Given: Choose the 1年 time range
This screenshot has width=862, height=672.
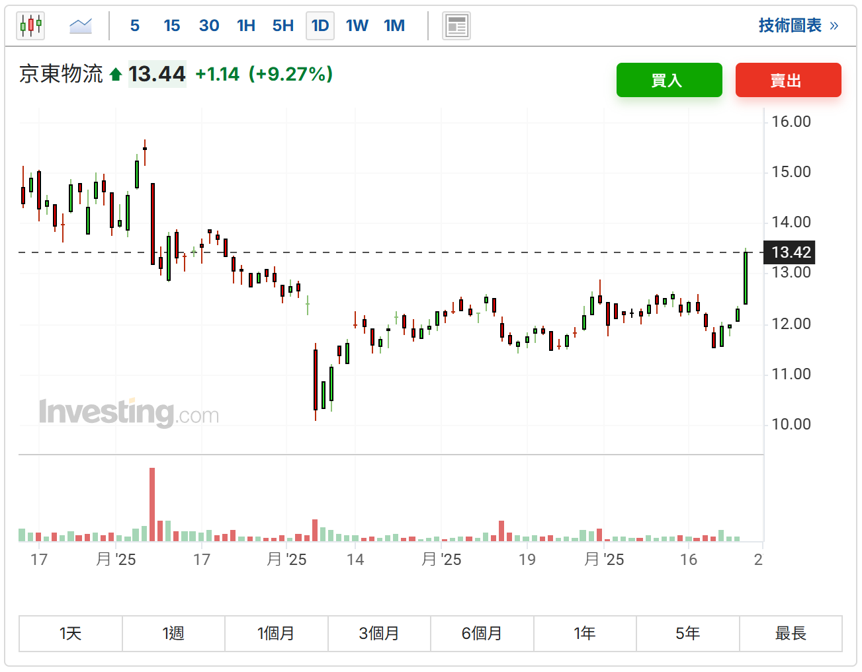Looking at the screenshot, I should 585,634.
